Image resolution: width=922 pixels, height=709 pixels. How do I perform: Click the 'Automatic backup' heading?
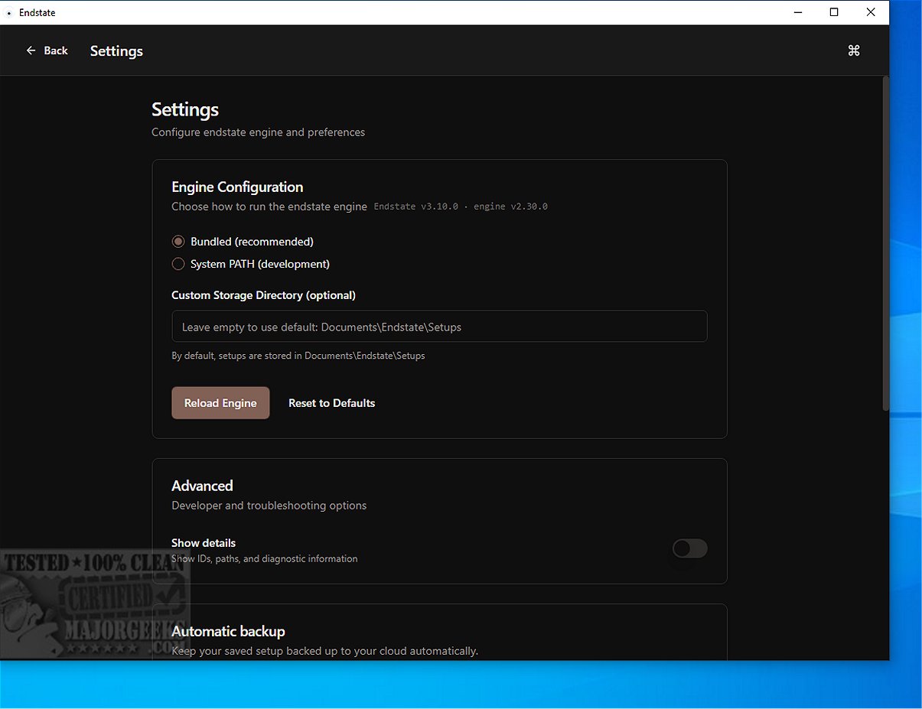pyautogui.click(x=228, y=631)
